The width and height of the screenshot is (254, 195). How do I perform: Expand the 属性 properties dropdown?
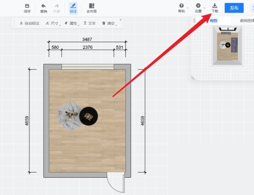72,23
